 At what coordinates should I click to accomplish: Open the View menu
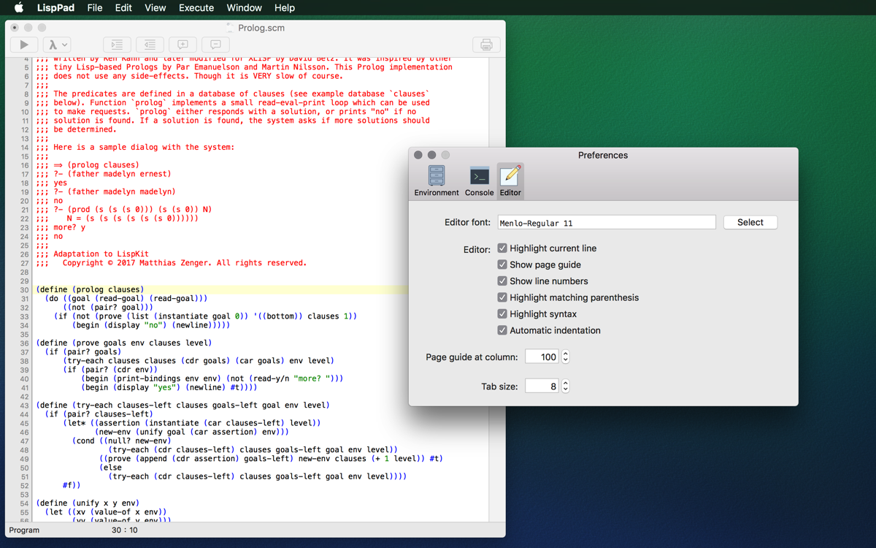pyautogui.click(x=155, y=8)
